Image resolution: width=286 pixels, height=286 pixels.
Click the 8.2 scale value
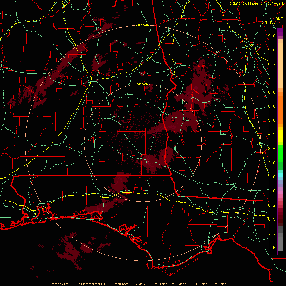coord(272,64)
